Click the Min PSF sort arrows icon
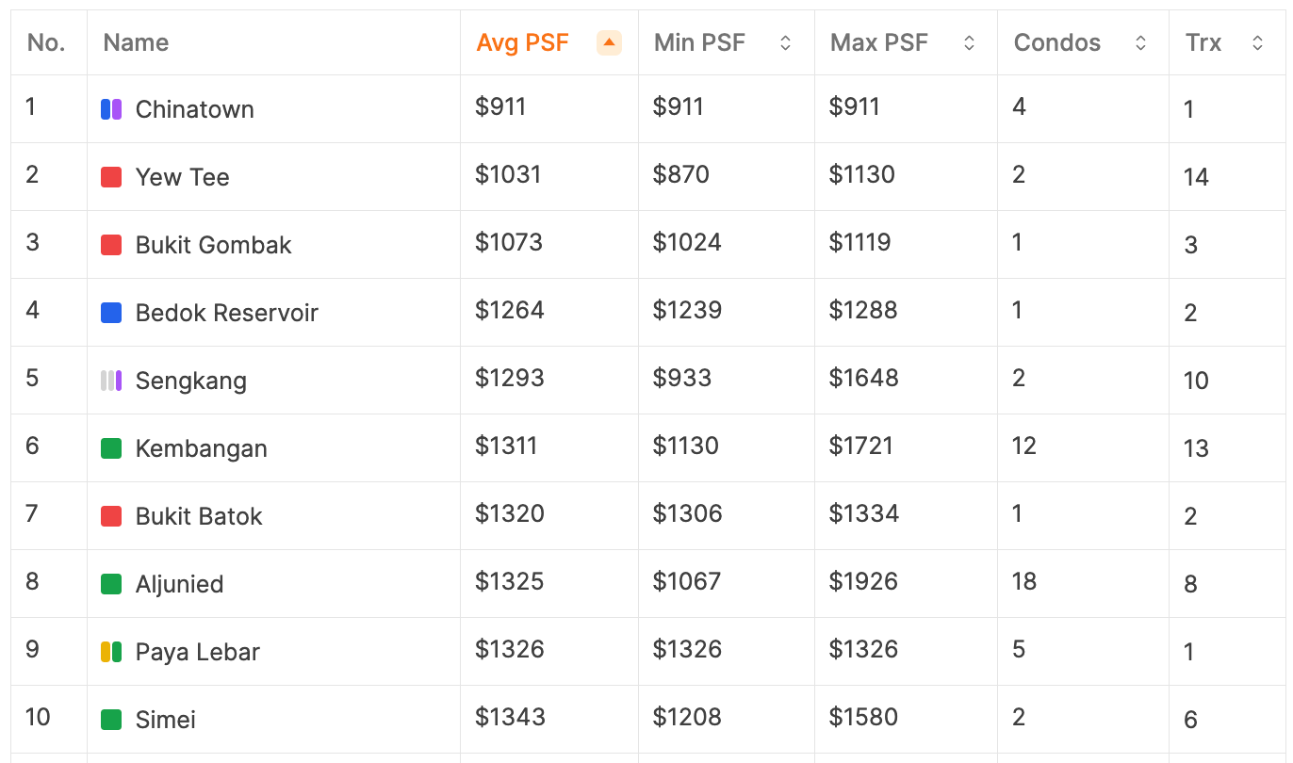 (785, 42)
